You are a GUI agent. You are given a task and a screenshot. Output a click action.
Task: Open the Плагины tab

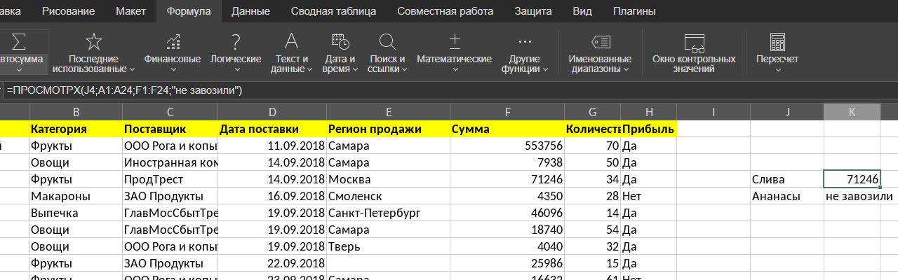pos(634,11)
